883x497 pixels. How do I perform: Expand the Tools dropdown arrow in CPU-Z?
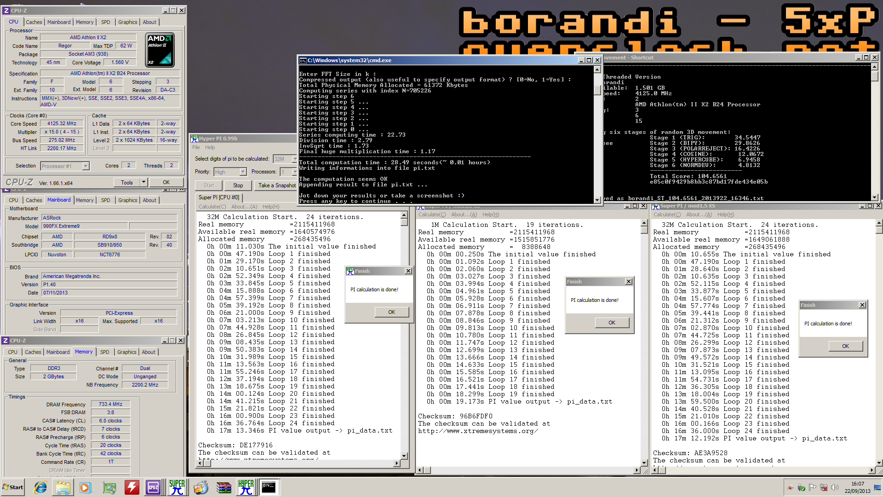click(143, 182)
